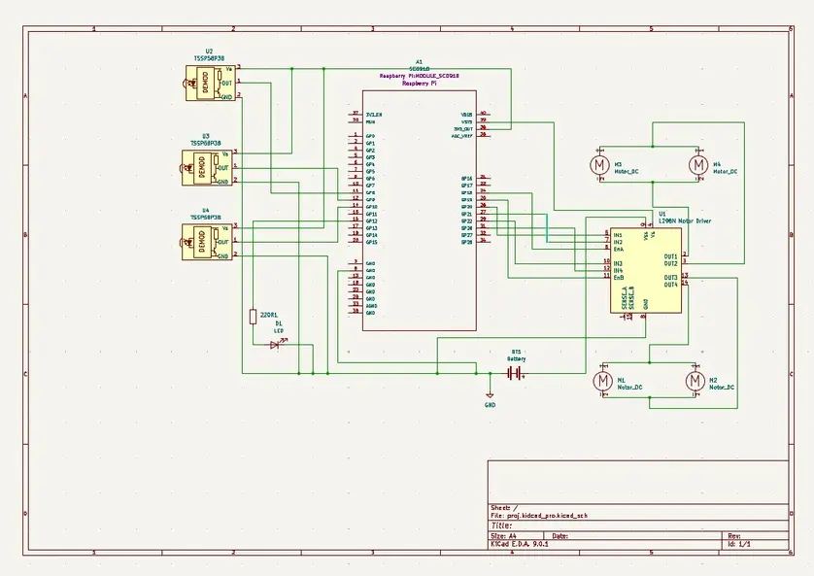Click the IN1 pin on the L298N
Viewport: 814px width, 576px height.
(618, 235)
